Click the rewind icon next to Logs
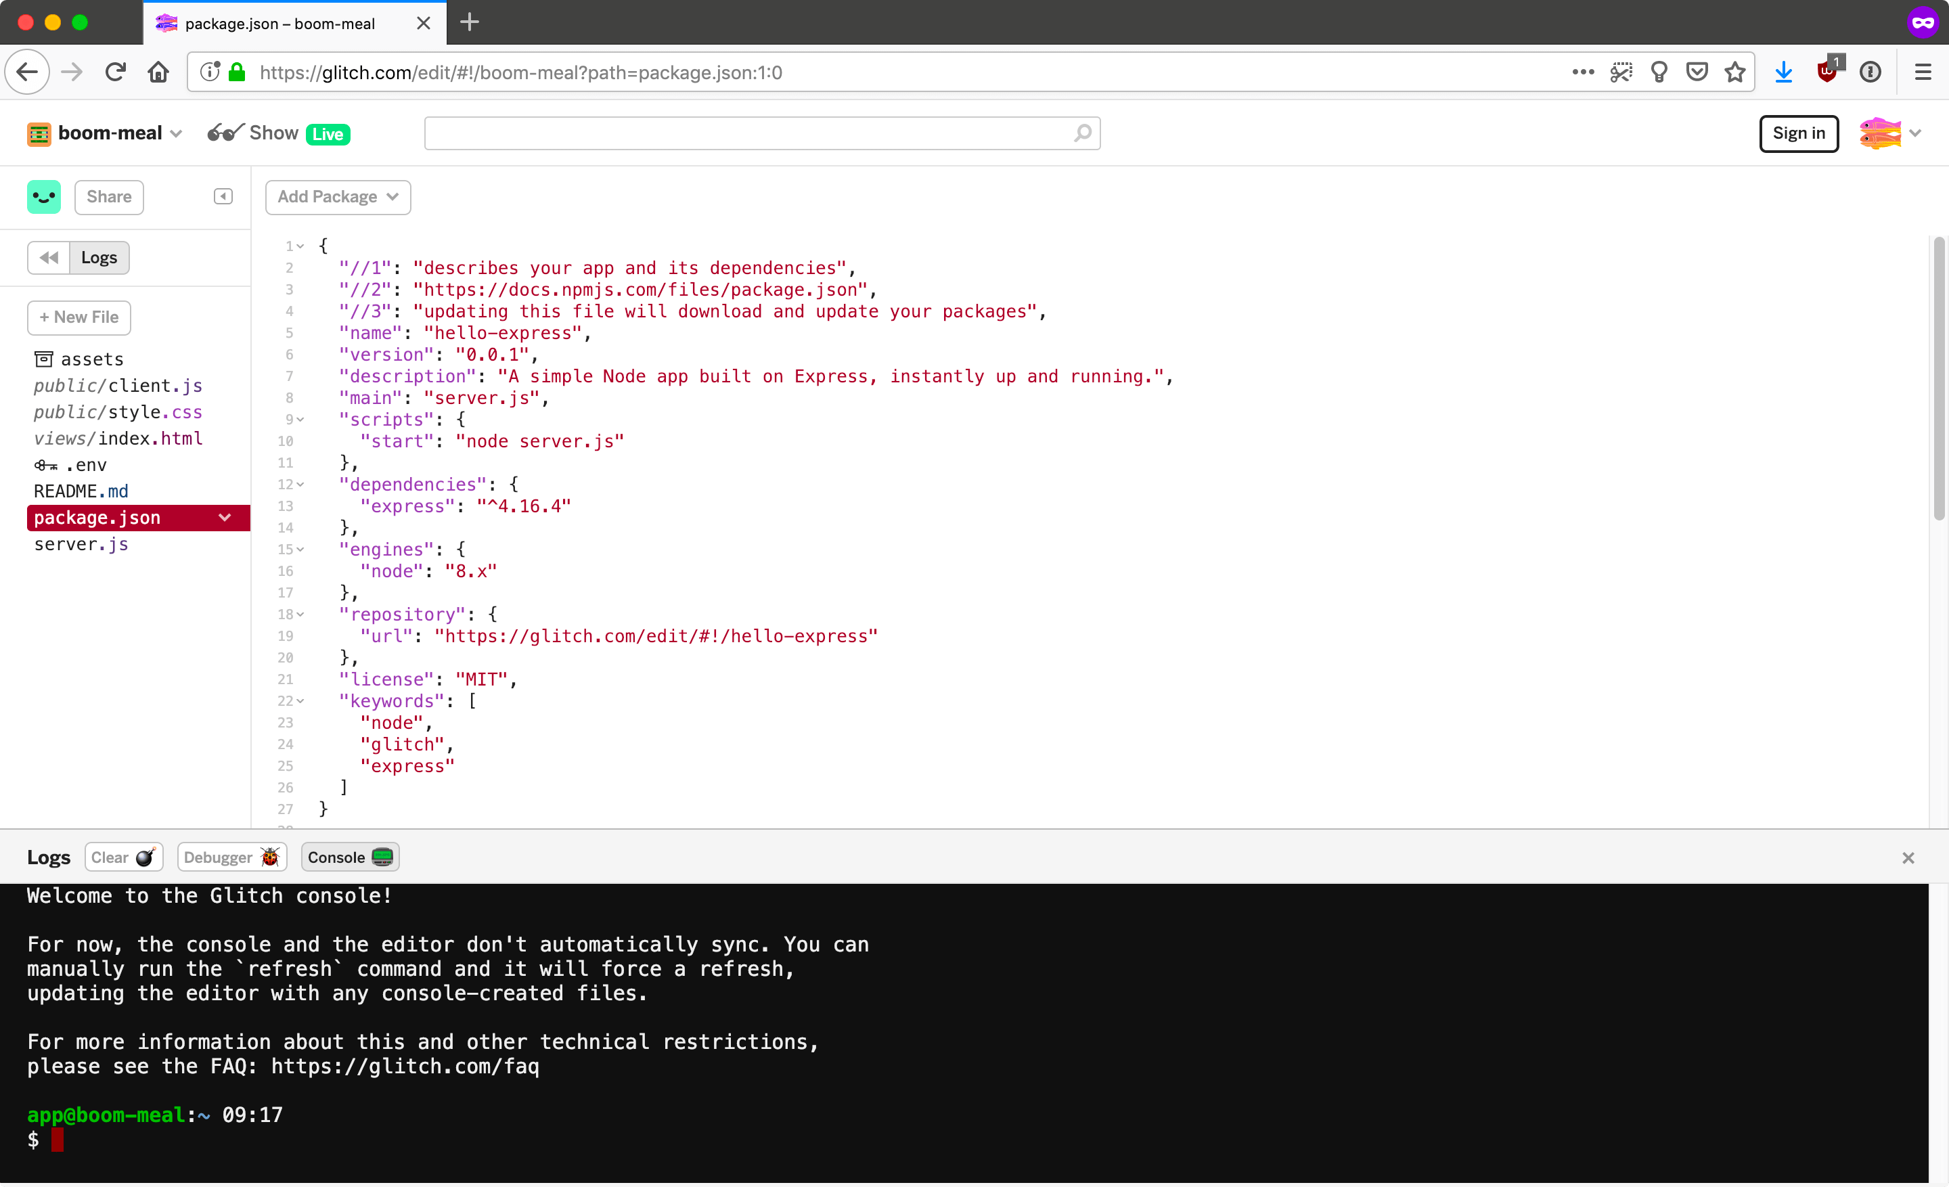The width and height of the screenshot is (1949, 1187). coord(49,258)
